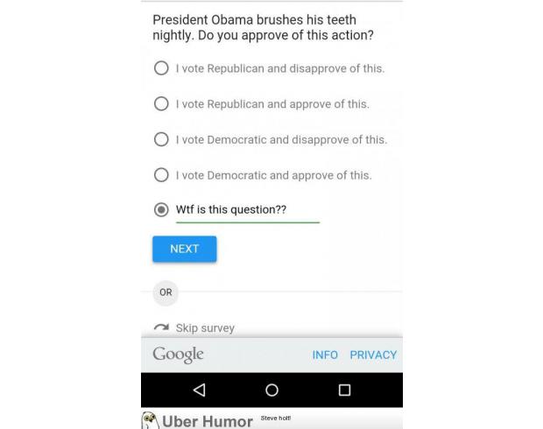Screen dimensions: 543x429
Task: Click the survey question heading text
Action: 263,27
